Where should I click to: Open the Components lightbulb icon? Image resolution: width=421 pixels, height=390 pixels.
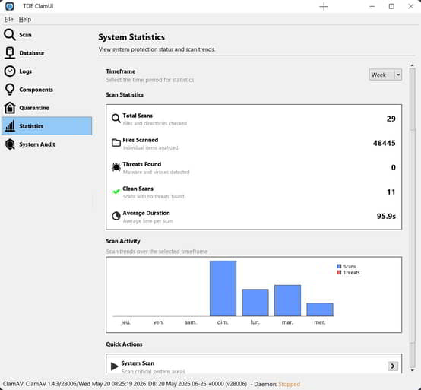point(10,90)
